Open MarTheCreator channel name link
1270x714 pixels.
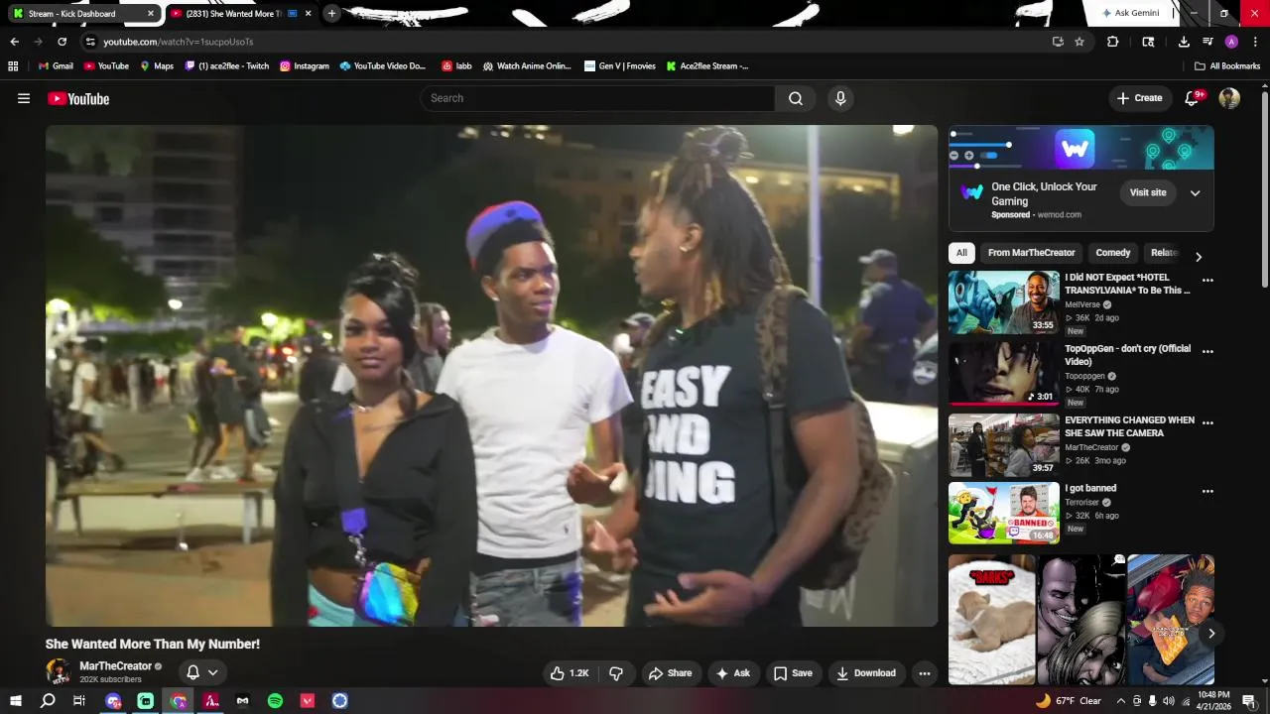pyautogui.click(x=115, y=666)
